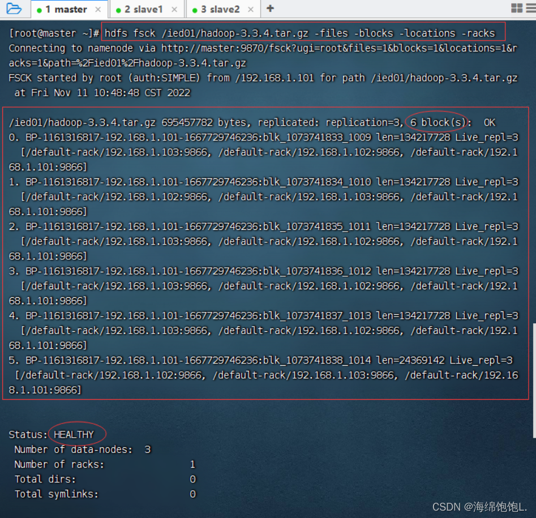Click the hdfs fsck command text
The width and height of the screenshot is (536, 518).
point(300,33)
